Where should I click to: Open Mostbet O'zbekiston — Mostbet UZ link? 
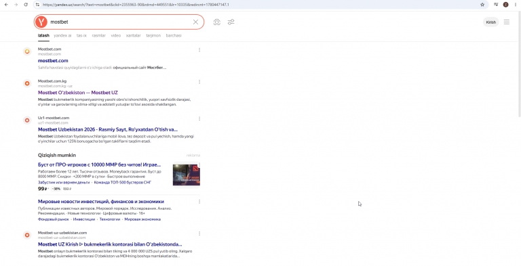(x=78, y=93)
